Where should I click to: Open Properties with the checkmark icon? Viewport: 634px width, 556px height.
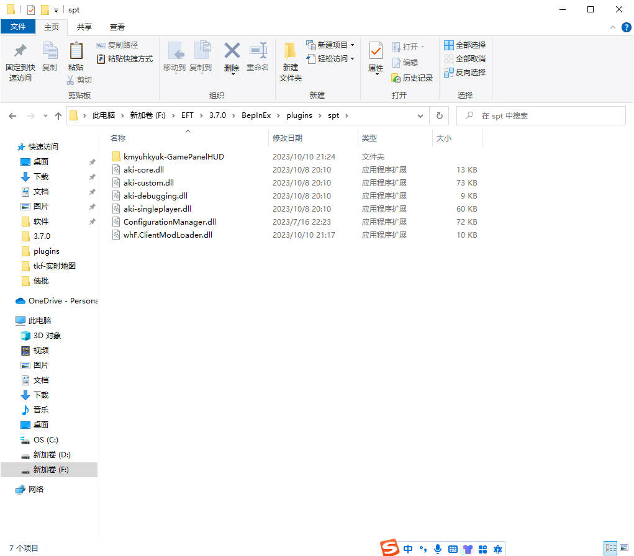coord(376,52)
